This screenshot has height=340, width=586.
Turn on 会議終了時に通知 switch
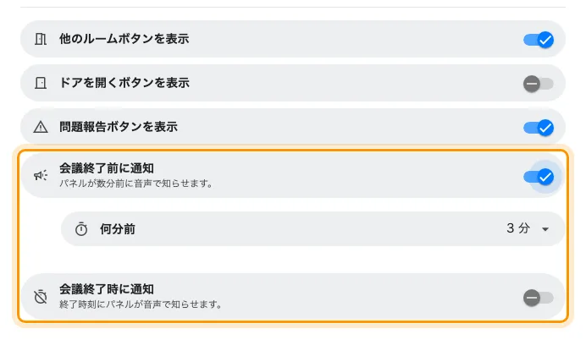tap(539, 298)
